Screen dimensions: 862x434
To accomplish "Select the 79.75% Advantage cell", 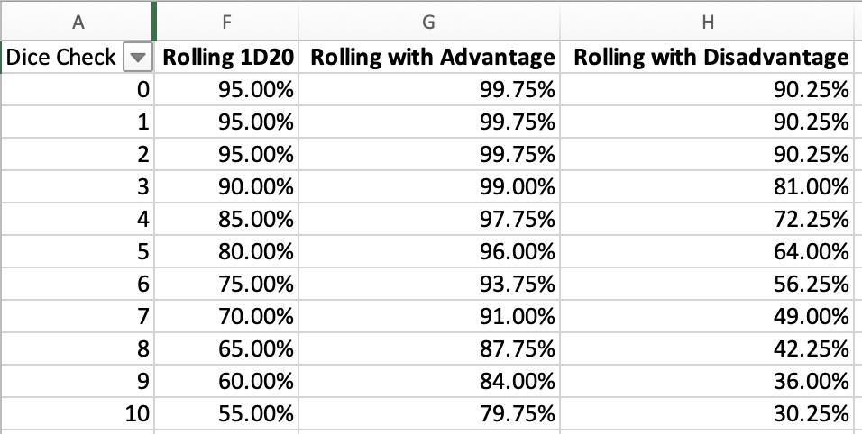I will (431, 414).
